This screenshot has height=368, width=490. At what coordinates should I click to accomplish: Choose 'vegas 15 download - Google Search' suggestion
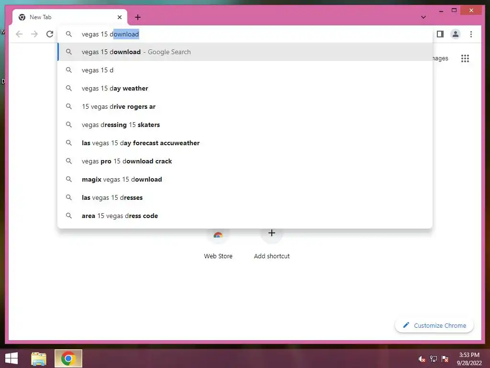pos(245,52)
